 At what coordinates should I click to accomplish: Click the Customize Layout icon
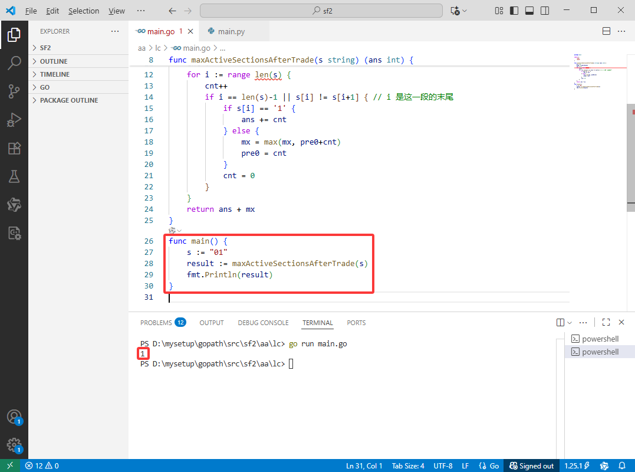pyautogui.click(x=499, y=11)
